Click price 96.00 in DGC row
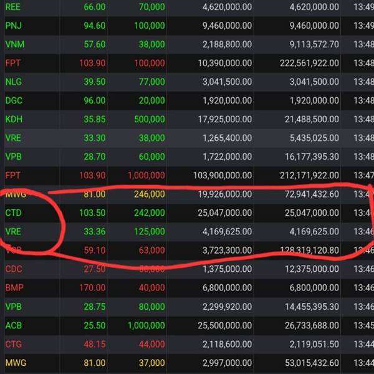374x374 pixels. pos(95,100)
